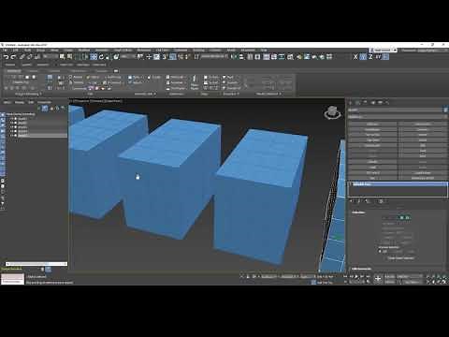Toggle Percent Snap in the toolbar
Image resolution: width=449 pixels, height=337 pixels.
coord(180,57)
